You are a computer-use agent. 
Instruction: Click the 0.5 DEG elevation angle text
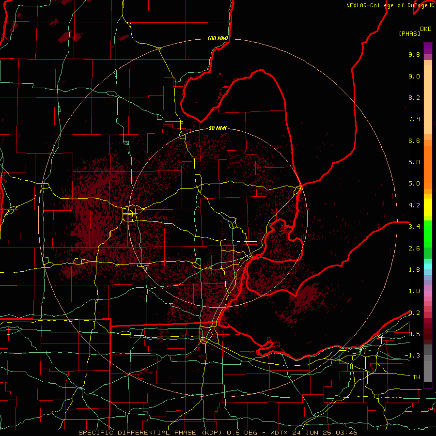pyautogui.click(x=241, y=433)
